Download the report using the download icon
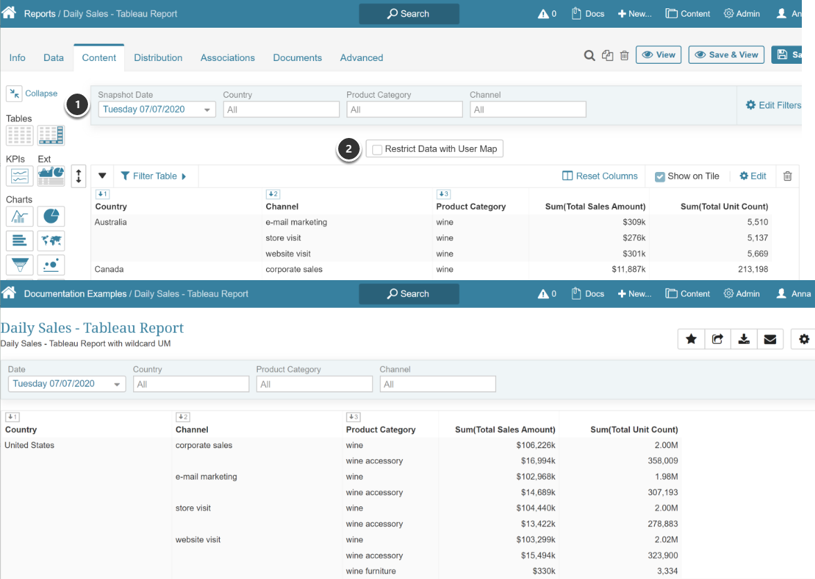This screenshot has height=579, width=815. click(x=744, y=339)
